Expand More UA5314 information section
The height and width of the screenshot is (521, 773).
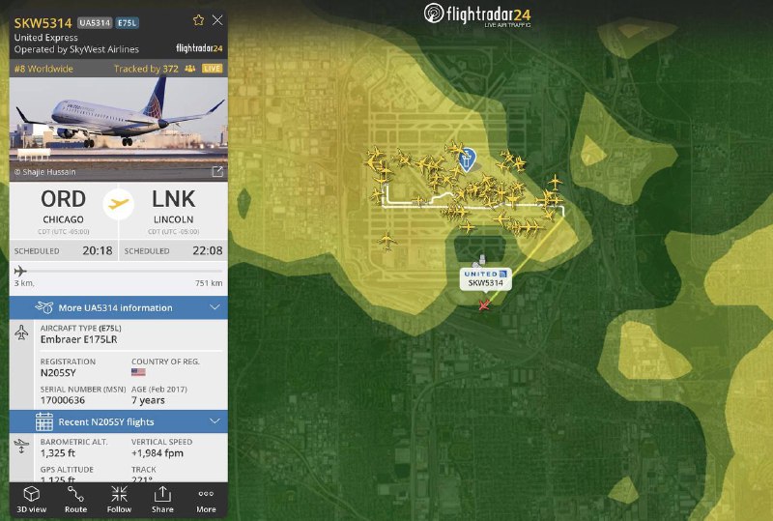118,307
